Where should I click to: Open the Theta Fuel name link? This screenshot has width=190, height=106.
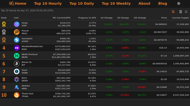27,93
